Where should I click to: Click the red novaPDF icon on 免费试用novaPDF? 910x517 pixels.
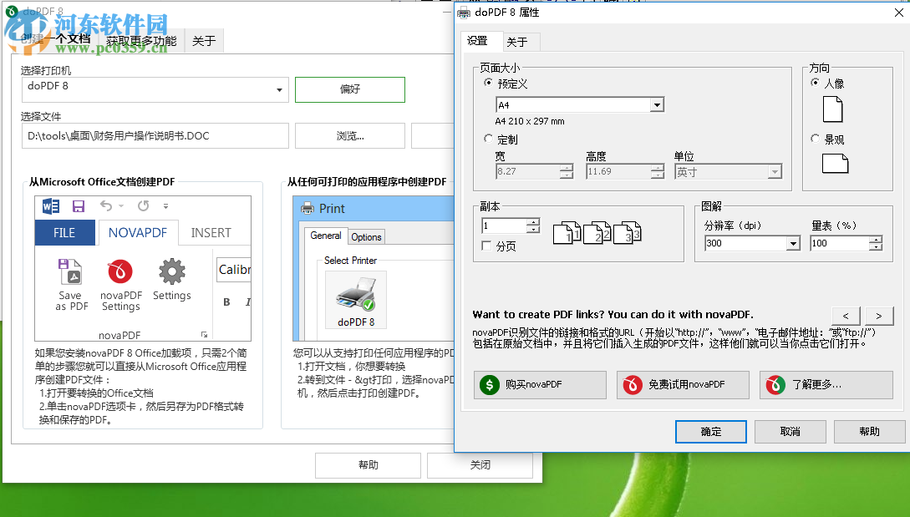633,385
